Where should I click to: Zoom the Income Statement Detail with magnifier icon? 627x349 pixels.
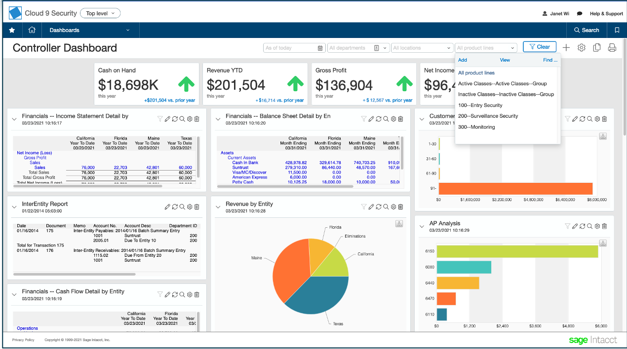pyautogui.click(x=182, y=118)
